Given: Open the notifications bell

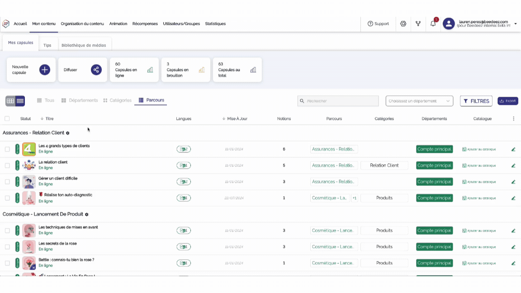Looking at the screenshot, I should pos(433,24).
